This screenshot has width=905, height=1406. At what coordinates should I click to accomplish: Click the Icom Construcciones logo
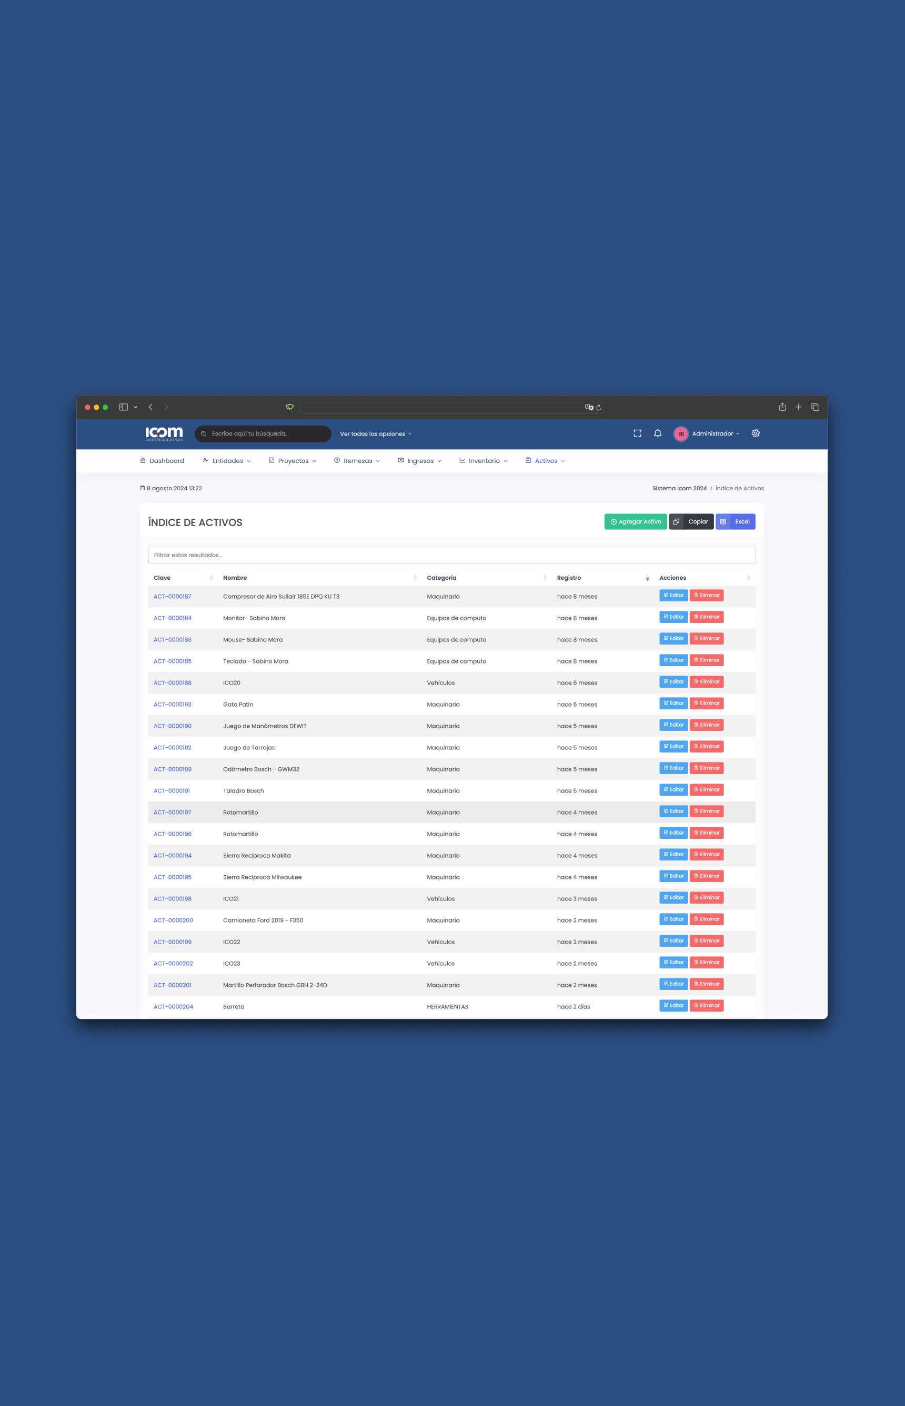[x=164, y=433]
